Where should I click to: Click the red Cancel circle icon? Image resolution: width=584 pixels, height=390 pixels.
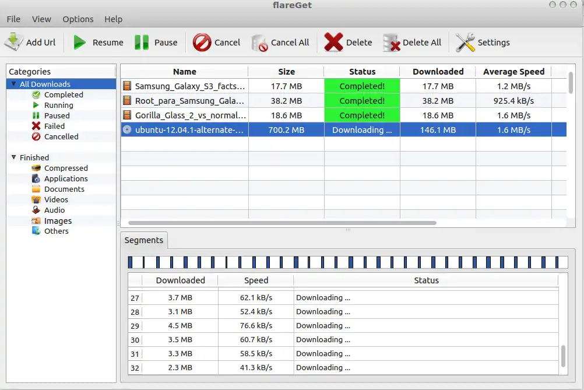click(202, 43)
